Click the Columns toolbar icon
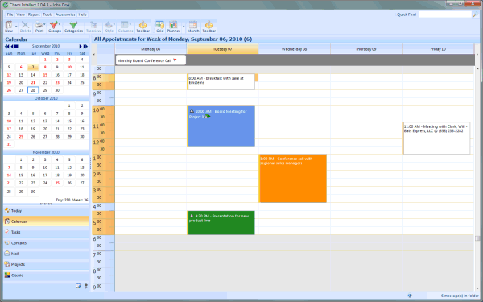The height and width of the screenshot is (302, 483). click(x=125, y=27)
